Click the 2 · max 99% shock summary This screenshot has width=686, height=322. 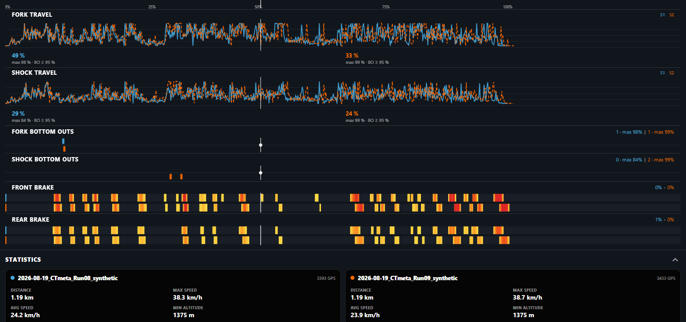tap(660, 160)
